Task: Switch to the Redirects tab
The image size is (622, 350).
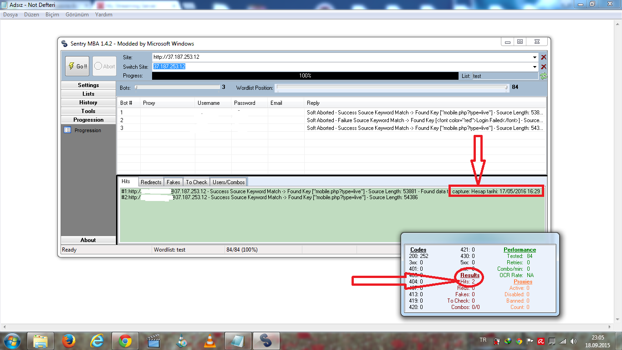Action: pyautogui.click(x=151, y=182)
